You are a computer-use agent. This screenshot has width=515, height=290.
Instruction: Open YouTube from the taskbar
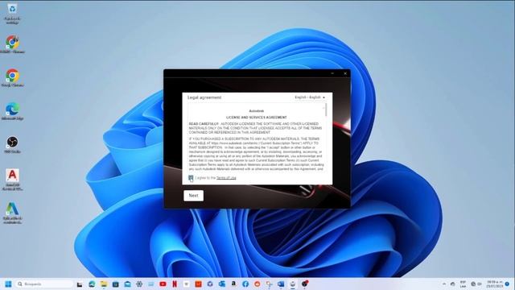pyautogui.click(x=163, y=284)
